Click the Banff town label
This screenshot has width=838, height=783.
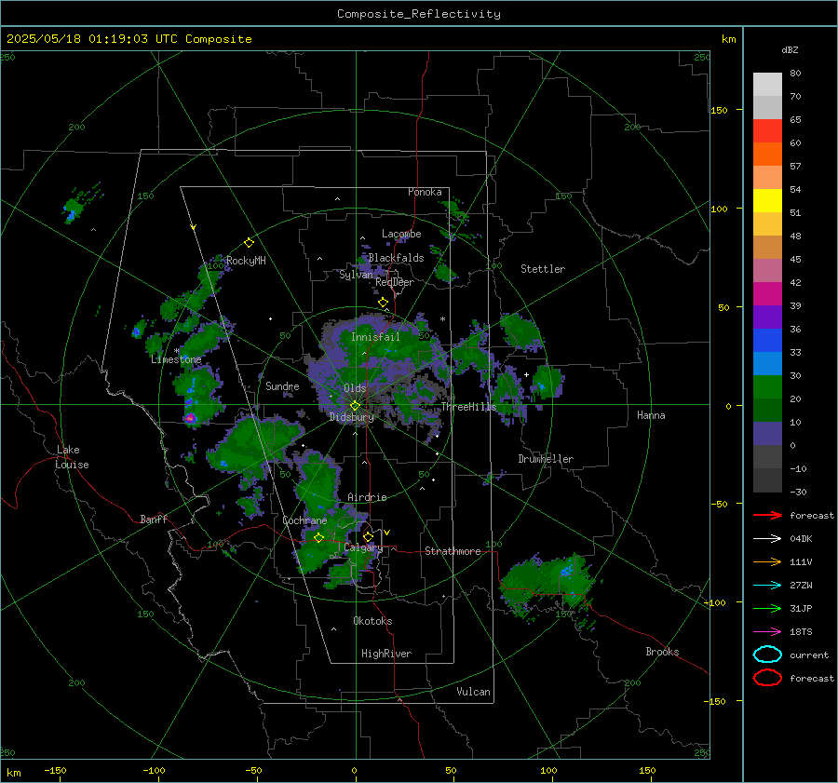[154, 519]
